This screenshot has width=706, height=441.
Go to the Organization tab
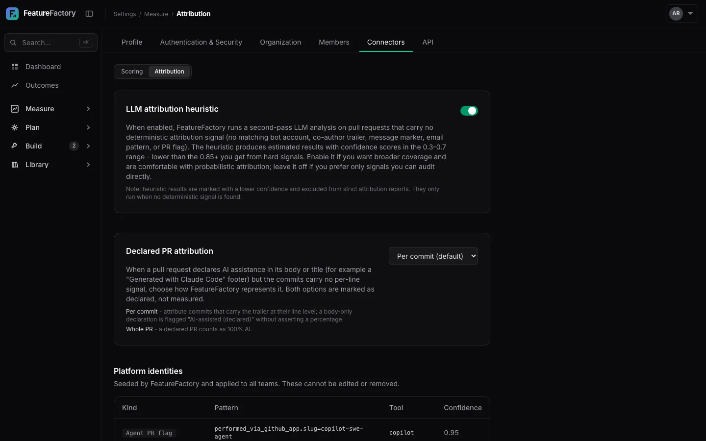(280, 42)
